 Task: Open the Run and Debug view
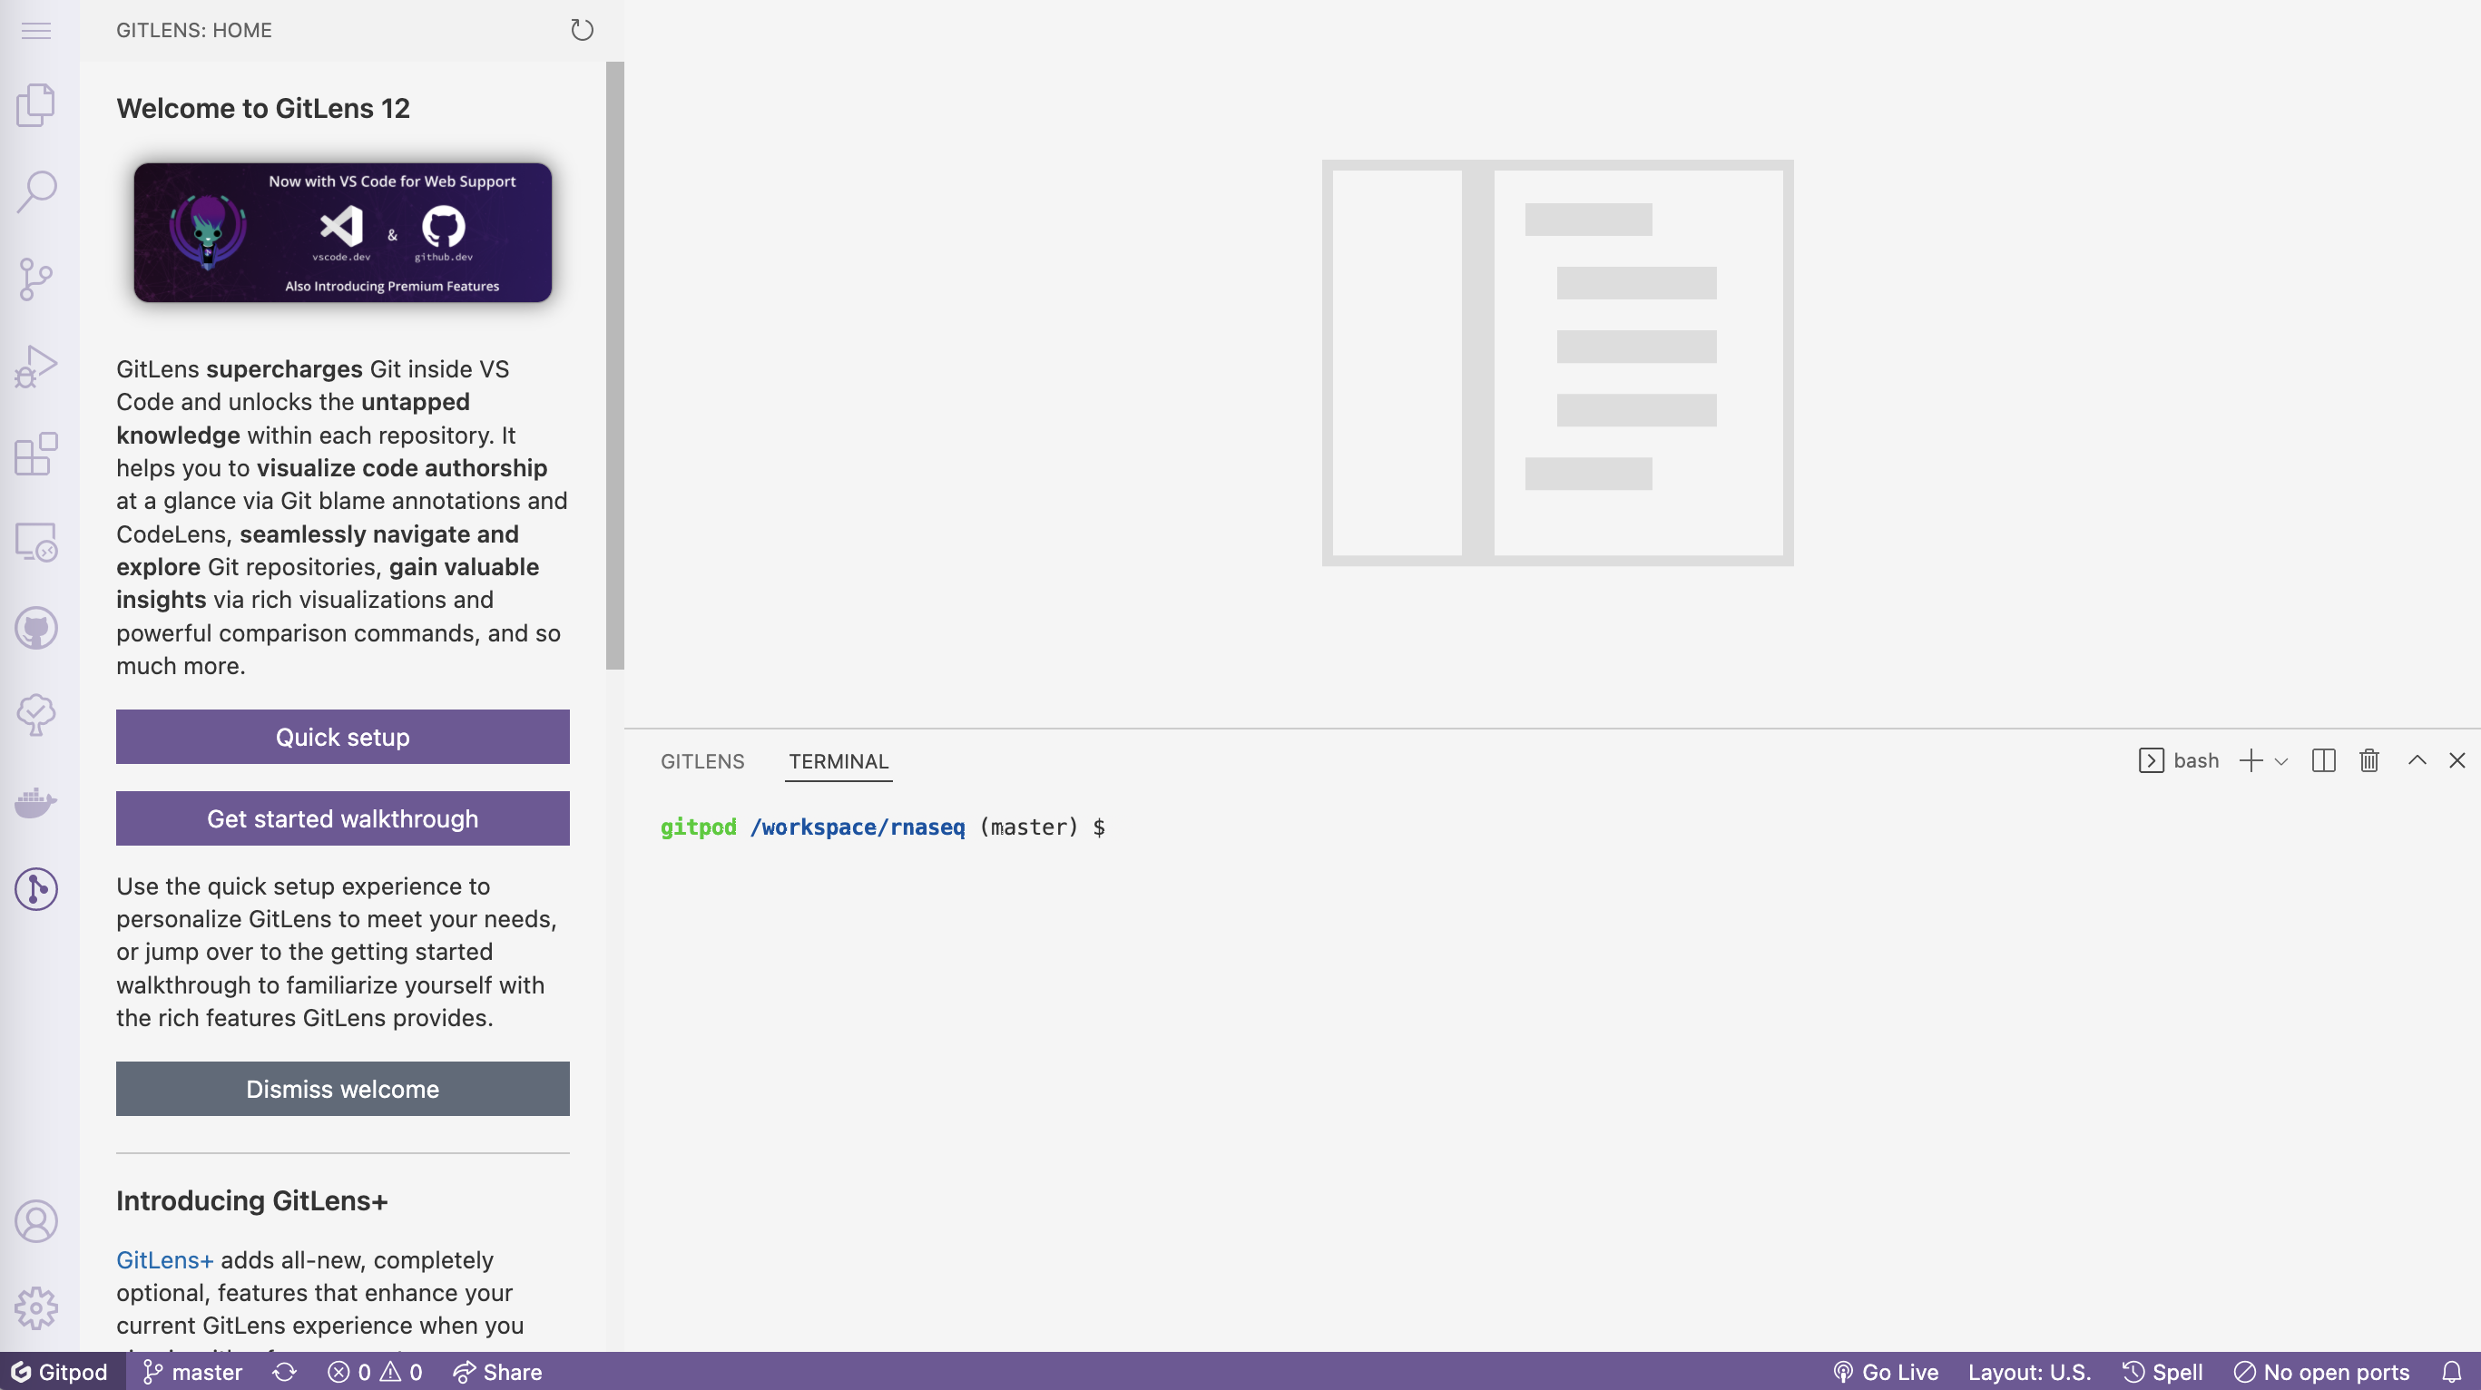click(x=35, y=367)
